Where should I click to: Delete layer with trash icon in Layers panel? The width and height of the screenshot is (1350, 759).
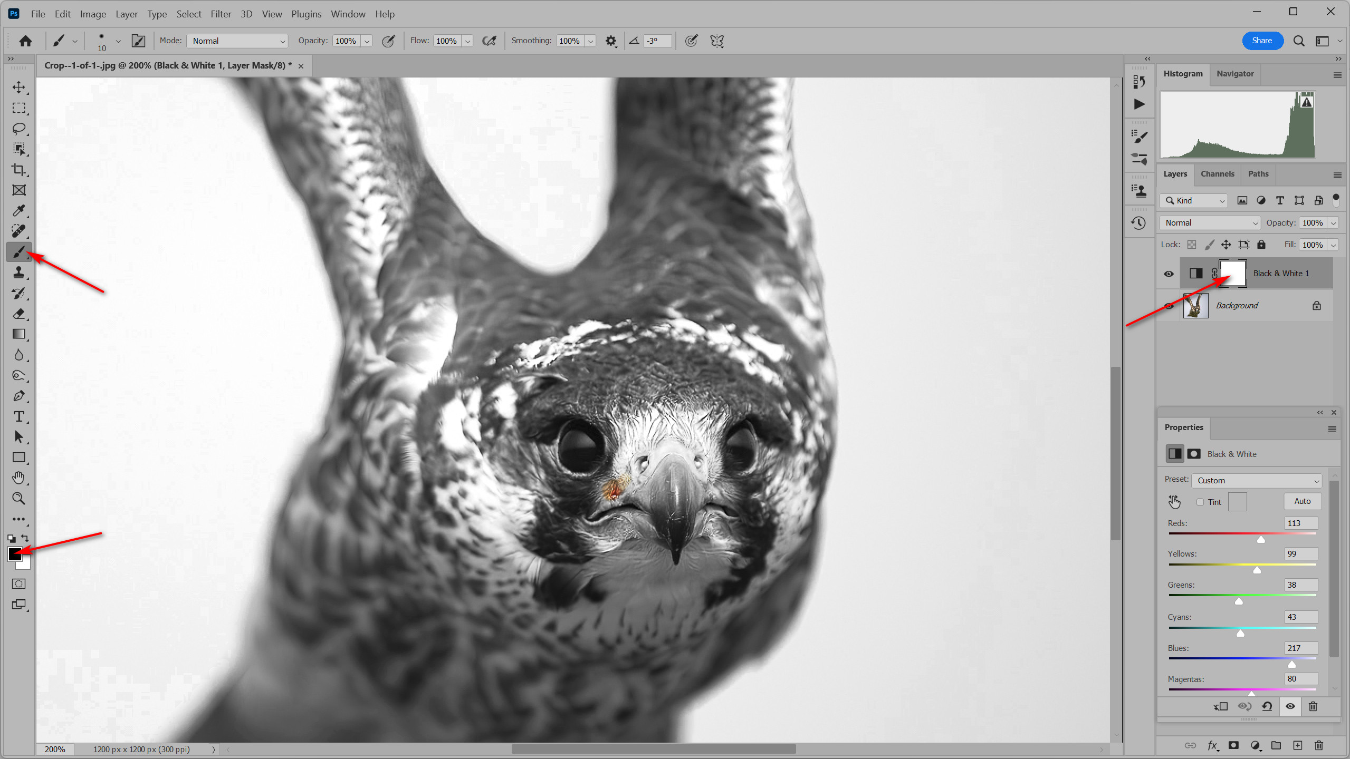pos(1318,745)
